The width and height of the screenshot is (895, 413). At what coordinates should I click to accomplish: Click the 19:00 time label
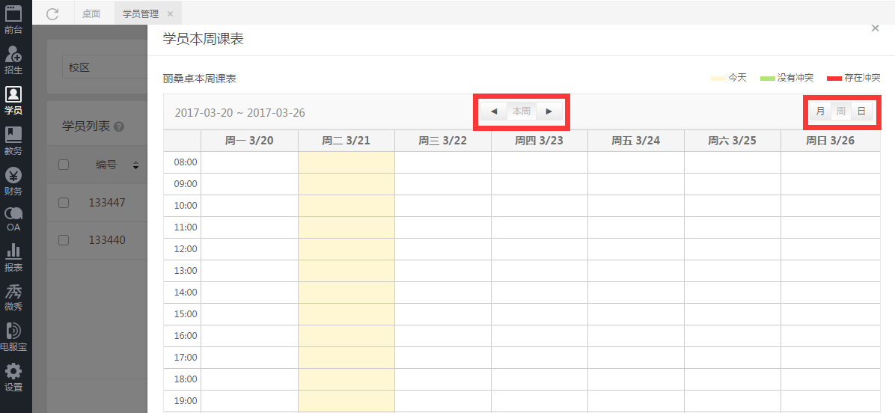pyautogui.click(x=185, y=400)
